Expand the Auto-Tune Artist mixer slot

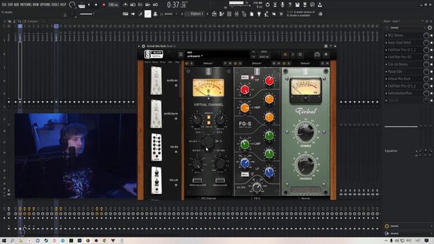[x=386, y=43]
